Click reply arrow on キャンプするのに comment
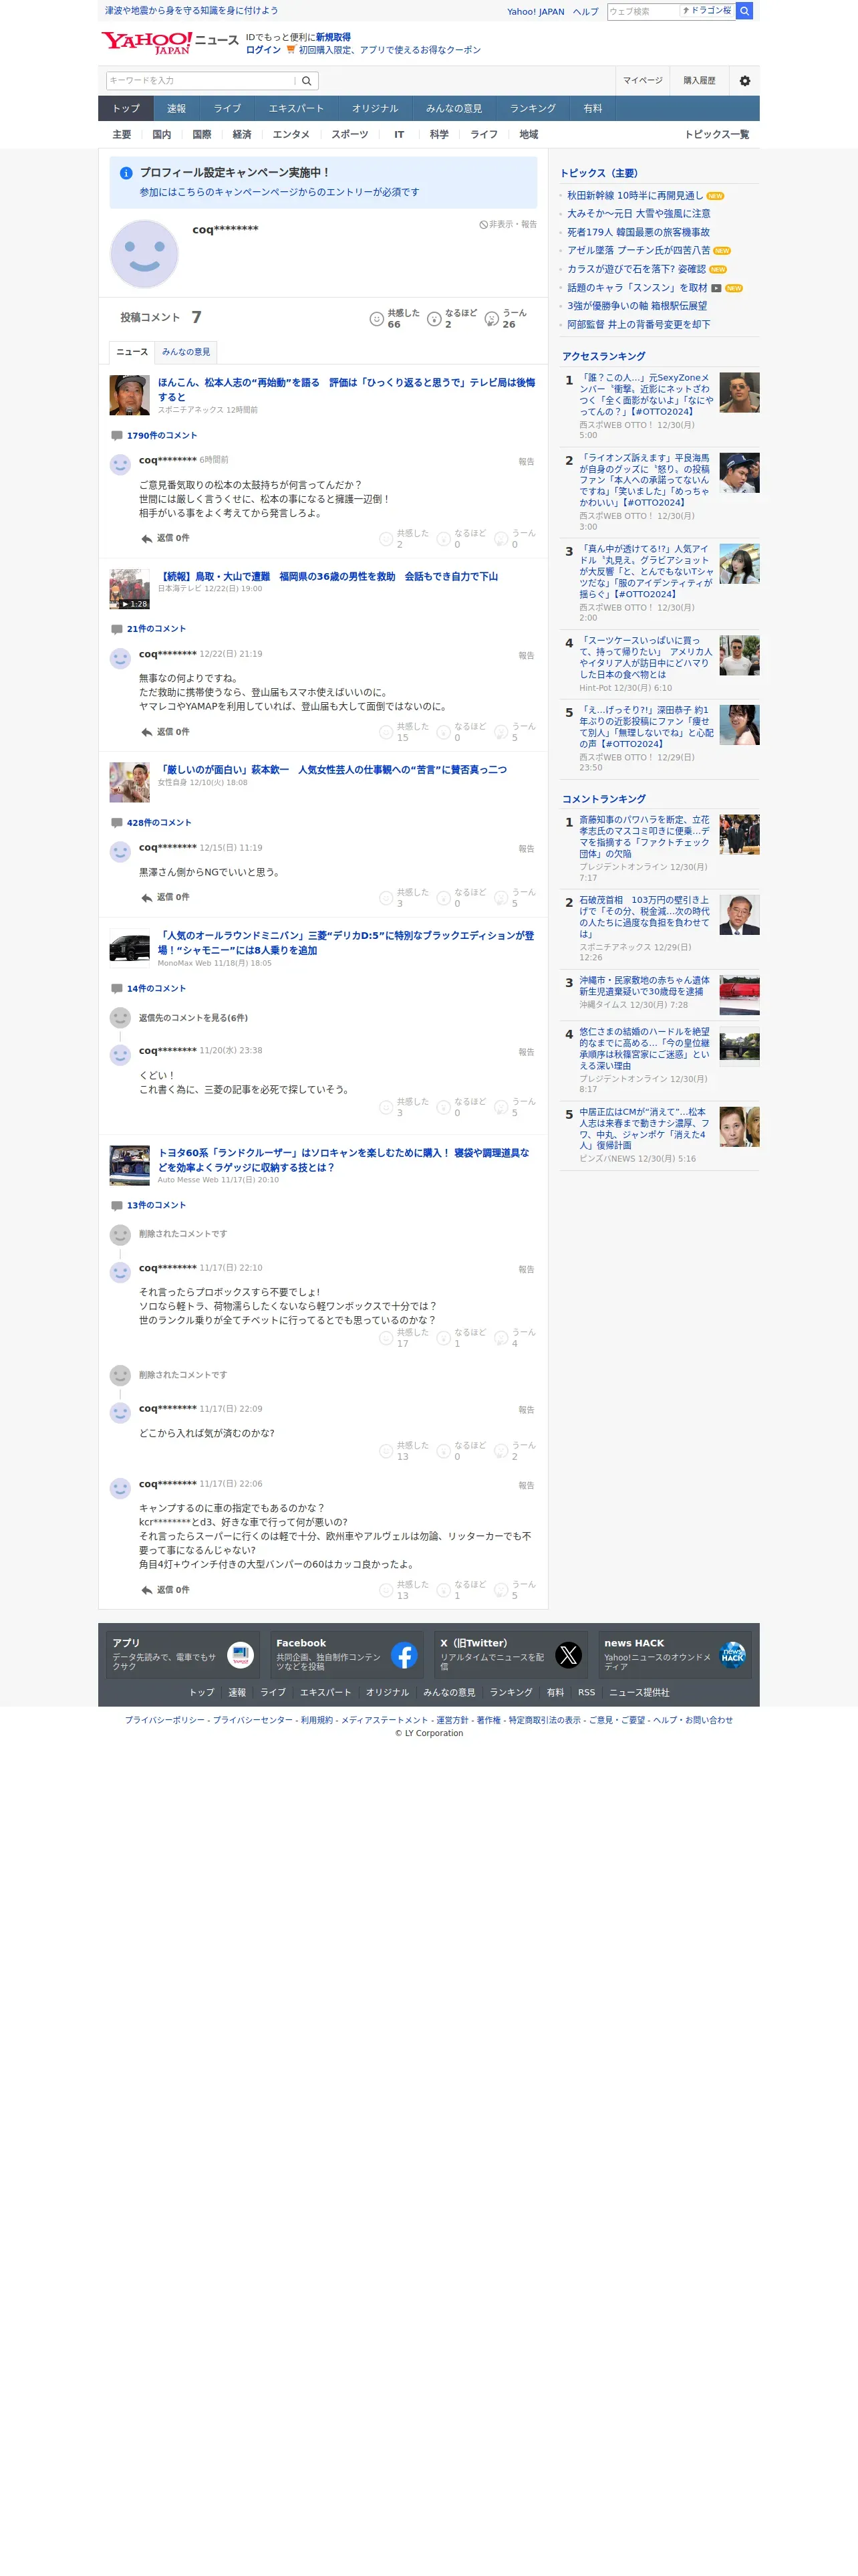Image resolution: width=858 pixels, height=2576 pixels. point(147,1590)
